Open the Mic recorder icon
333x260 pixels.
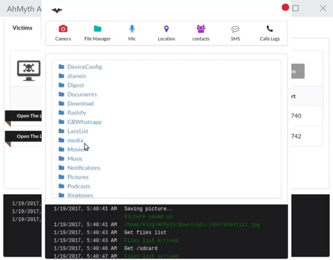click(x=132, y=29)
